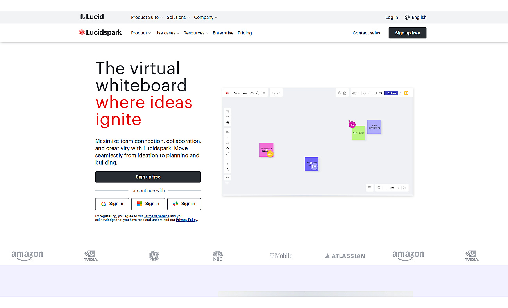This screenshot has width=508, height=308.
Task: Open the Terms of Service link
Action: coord(156,216)
